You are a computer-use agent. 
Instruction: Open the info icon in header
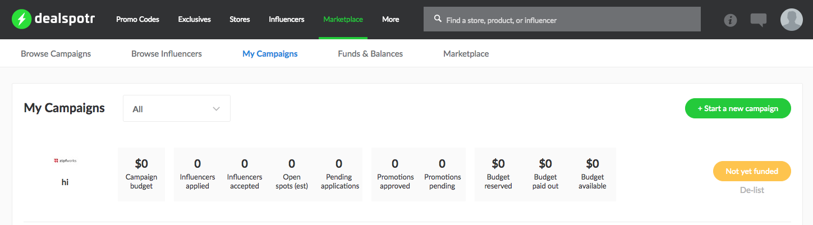point(730,20)
